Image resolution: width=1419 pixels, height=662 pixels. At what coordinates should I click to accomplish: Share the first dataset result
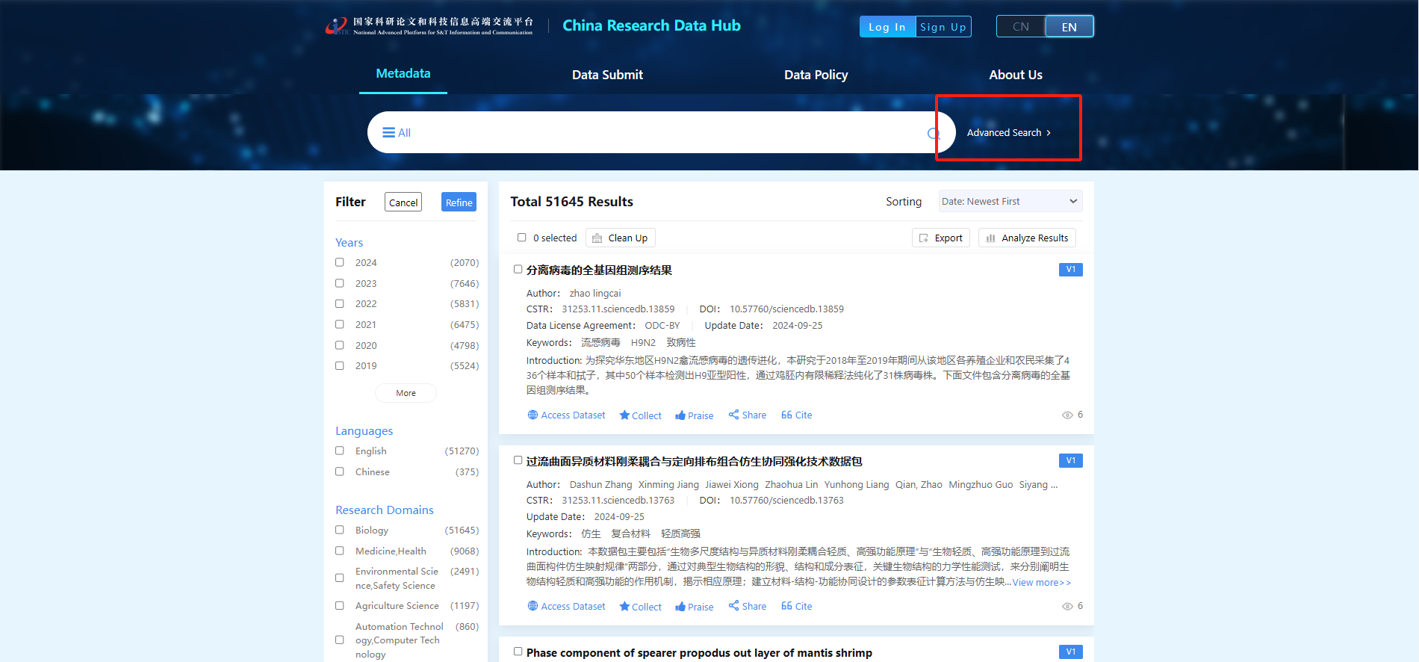point(747,415)
